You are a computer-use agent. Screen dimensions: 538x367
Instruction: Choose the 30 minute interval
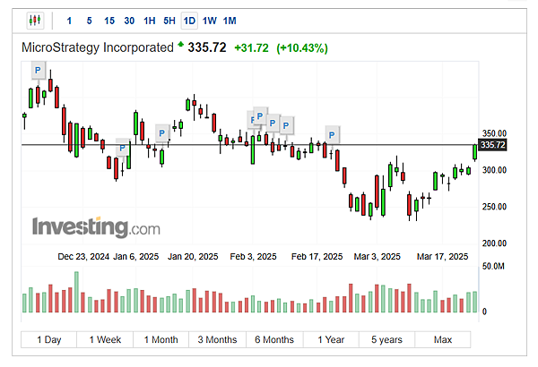tap(129, 21)
